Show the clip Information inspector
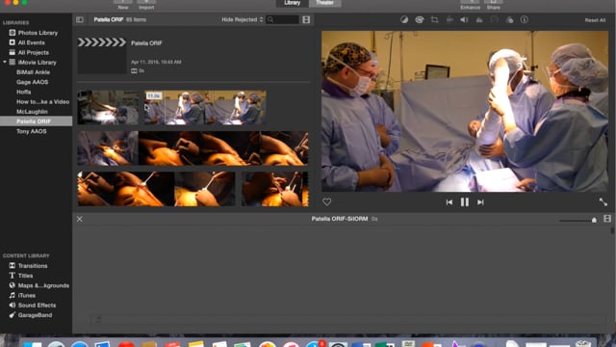 coord(525,19)
